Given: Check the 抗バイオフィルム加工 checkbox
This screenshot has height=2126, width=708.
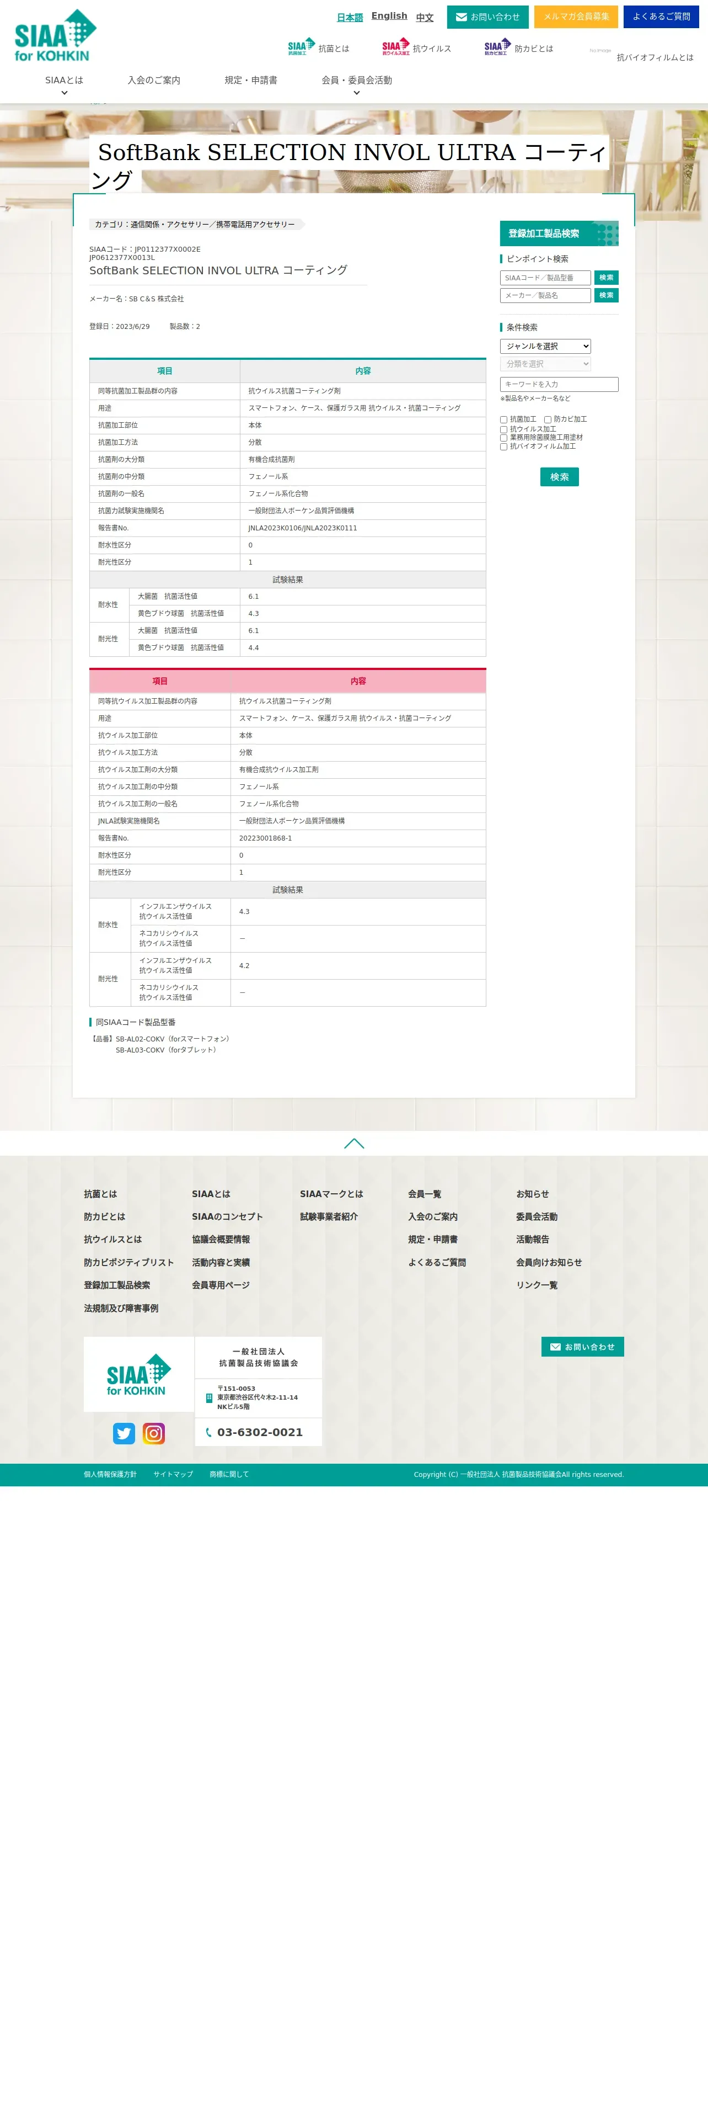Looking at the screenshot, I should tap(503, 447).
